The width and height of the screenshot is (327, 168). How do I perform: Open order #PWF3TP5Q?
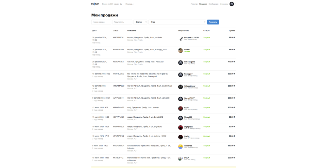coord(118,136)
